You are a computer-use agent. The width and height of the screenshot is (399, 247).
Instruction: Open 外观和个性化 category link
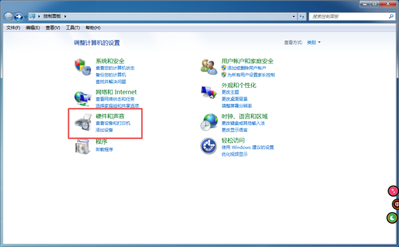[239, 85]
